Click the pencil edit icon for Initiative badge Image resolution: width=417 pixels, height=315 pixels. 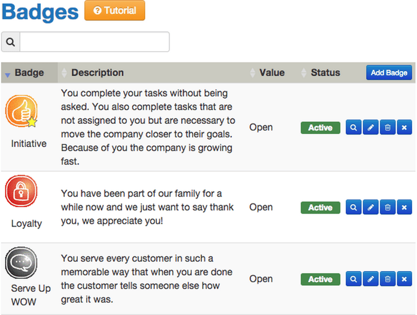pos(370,128)
